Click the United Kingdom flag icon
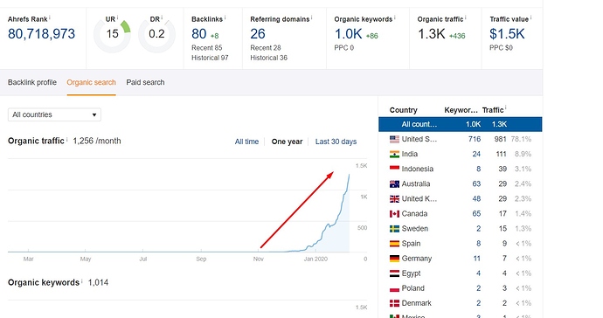603x318 pixels. (394, 199)
